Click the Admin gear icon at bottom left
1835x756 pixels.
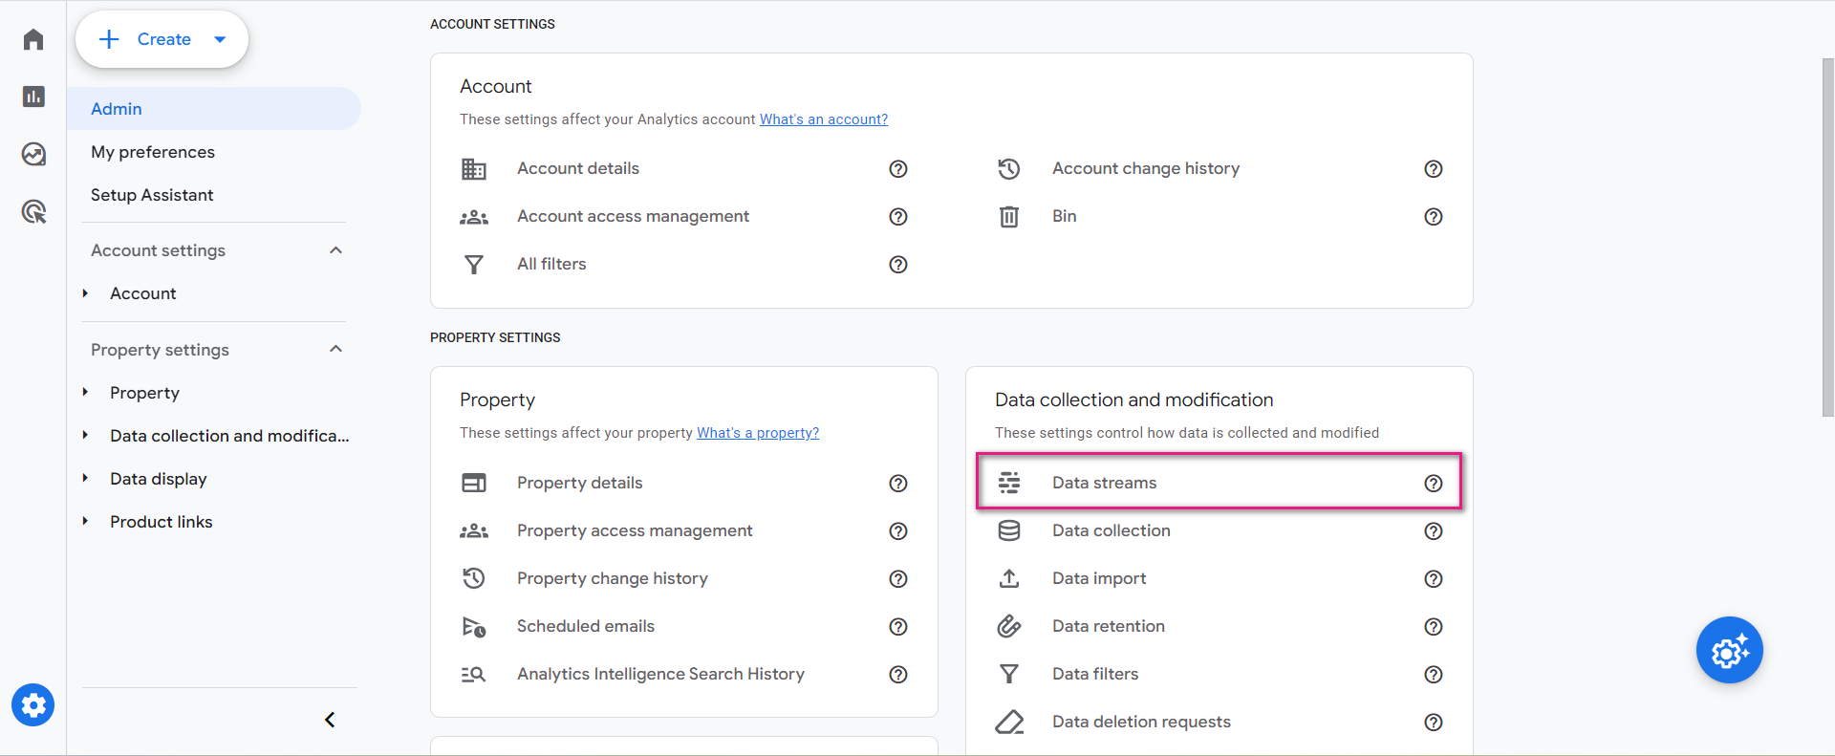pos(33,705)
